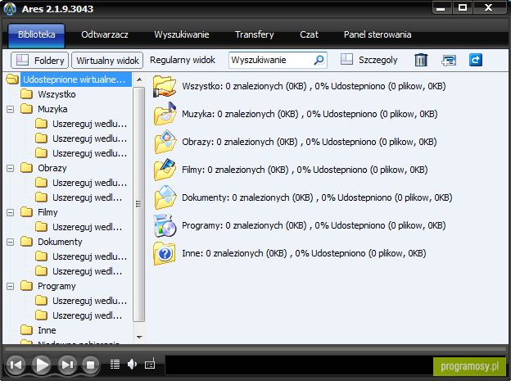Switch to the Odtwarzacz tab
Screen dimensions: 511x381
[105, 34]
